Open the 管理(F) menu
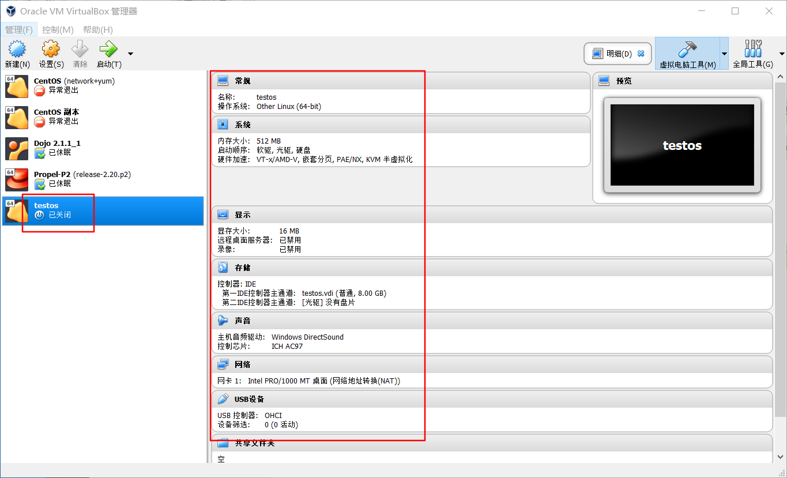787x478 pixels. (19, 29)
